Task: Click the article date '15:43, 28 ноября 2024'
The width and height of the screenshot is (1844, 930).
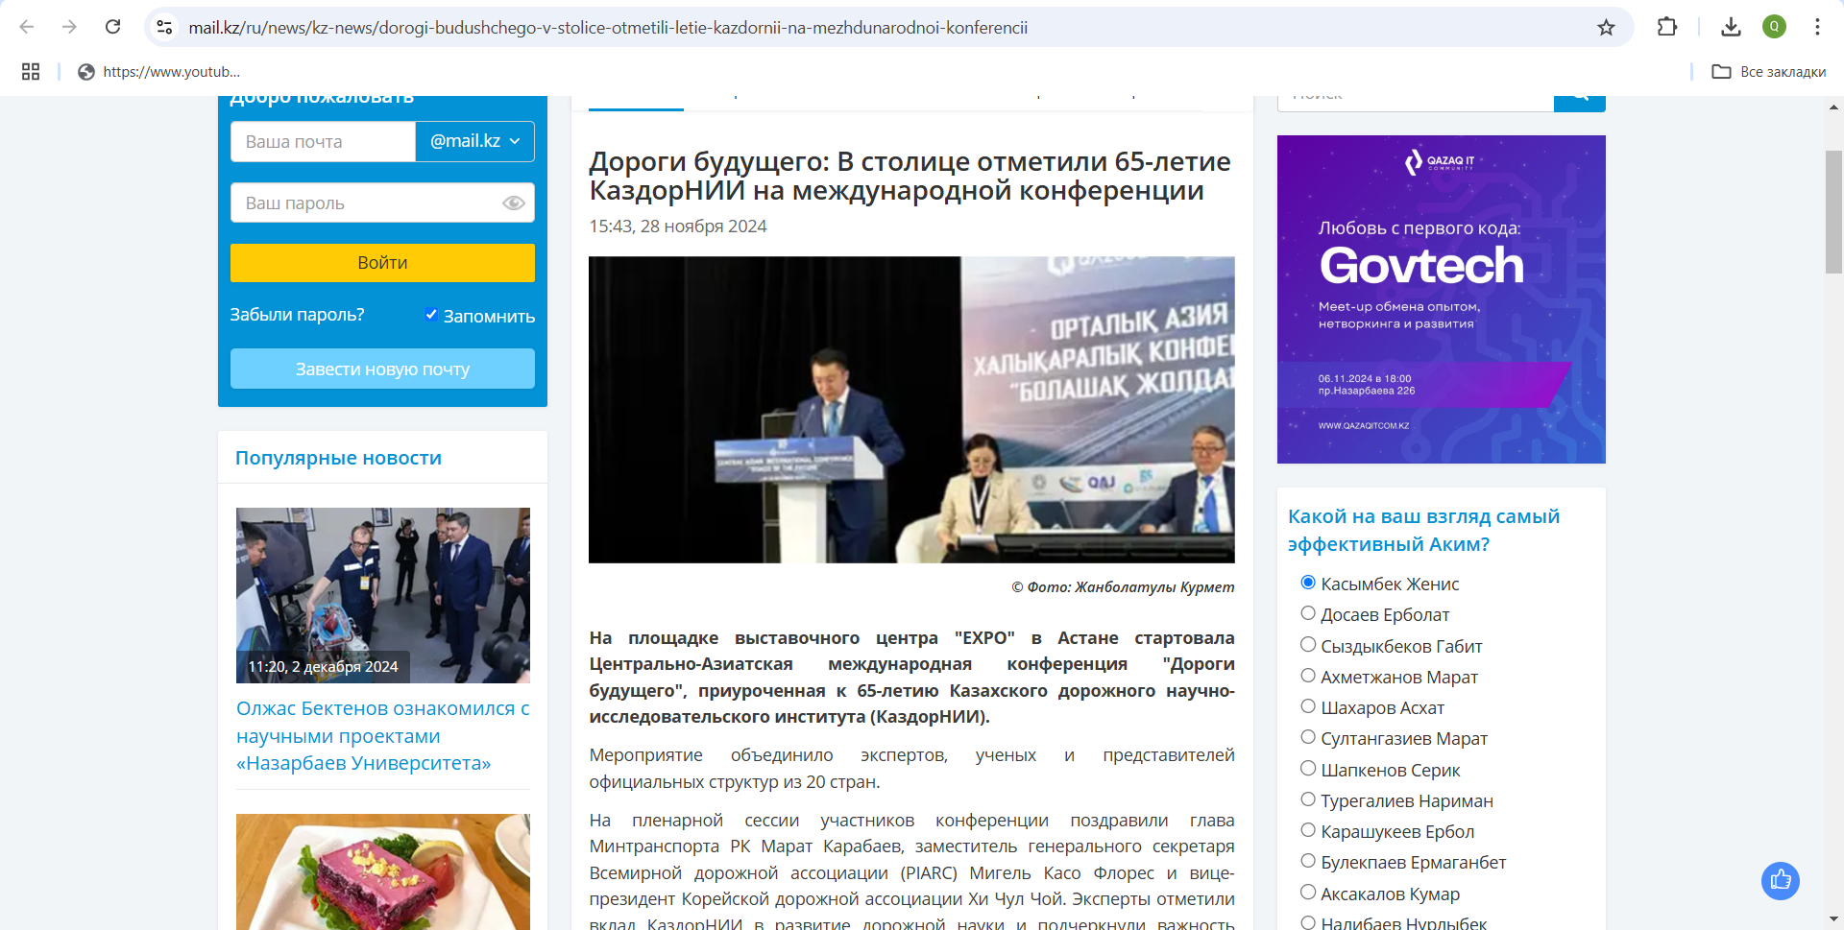Action: click(x=678, y=226)
